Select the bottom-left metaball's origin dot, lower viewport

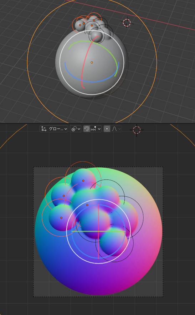tap(61, 218)
